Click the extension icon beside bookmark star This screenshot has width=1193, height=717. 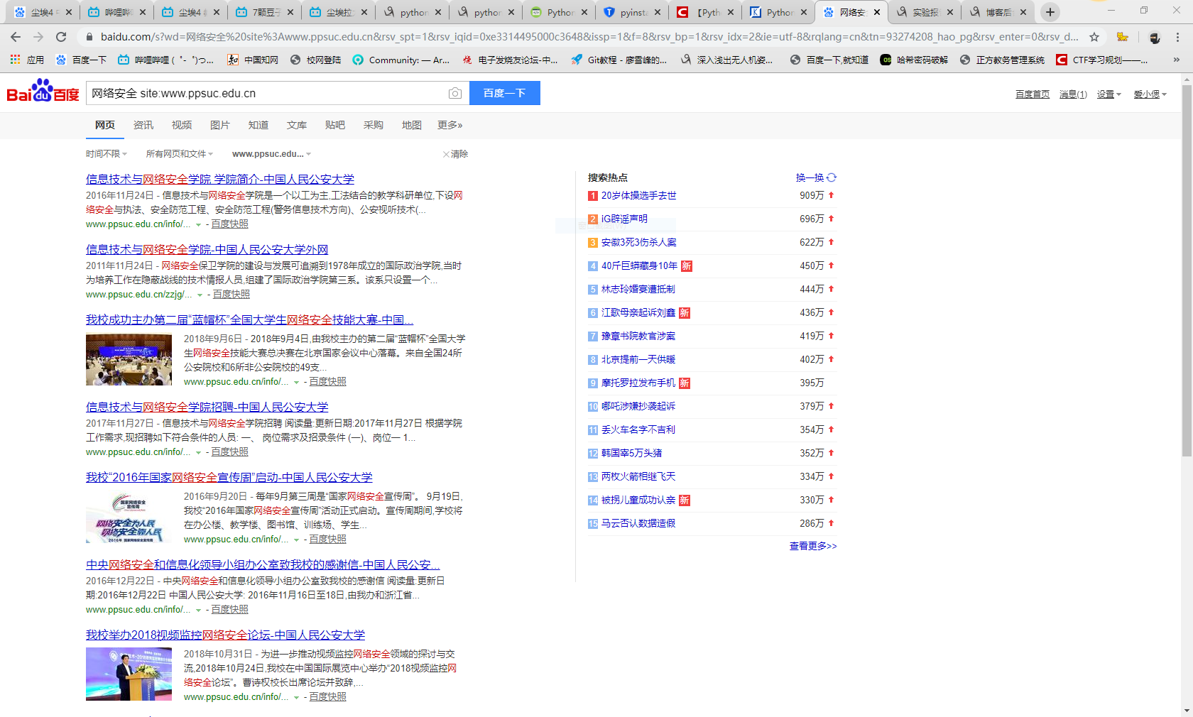click(1123, 37)
